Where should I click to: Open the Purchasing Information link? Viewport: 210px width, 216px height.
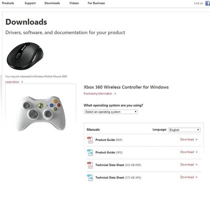click(x=98, y=94)
